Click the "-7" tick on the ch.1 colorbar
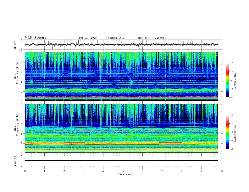Screen dimensions: 249x192 click(x=232, y=97)
